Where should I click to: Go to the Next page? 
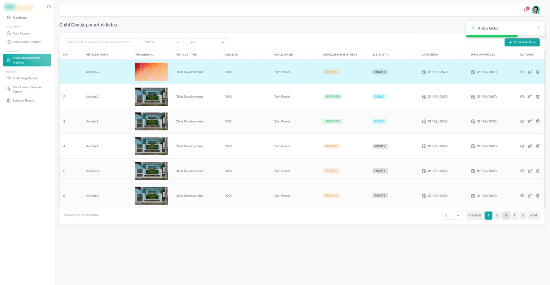534,215
